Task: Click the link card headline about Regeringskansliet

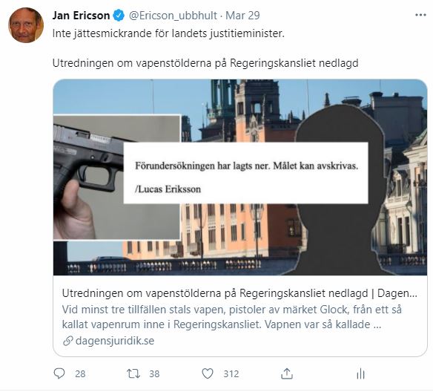Action: tap(239, 293)
